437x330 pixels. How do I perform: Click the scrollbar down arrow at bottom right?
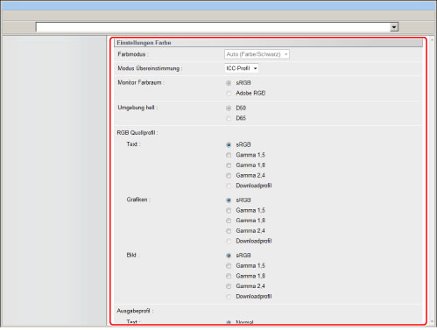(x=433, y=322)
